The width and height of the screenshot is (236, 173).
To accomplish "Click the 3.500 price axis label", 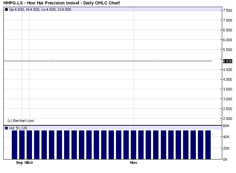I will pyautogui.click(x=228, y=89).
